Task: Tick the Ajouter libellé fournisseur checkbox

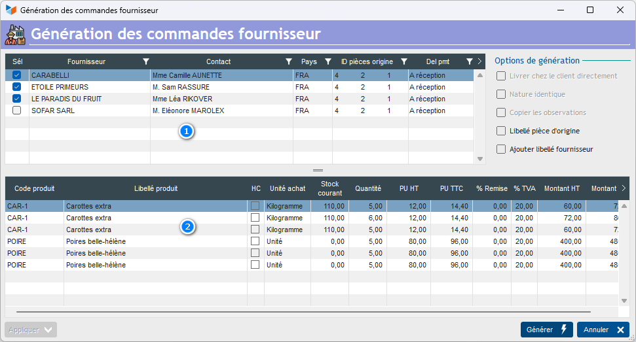Action: point(501,149)
